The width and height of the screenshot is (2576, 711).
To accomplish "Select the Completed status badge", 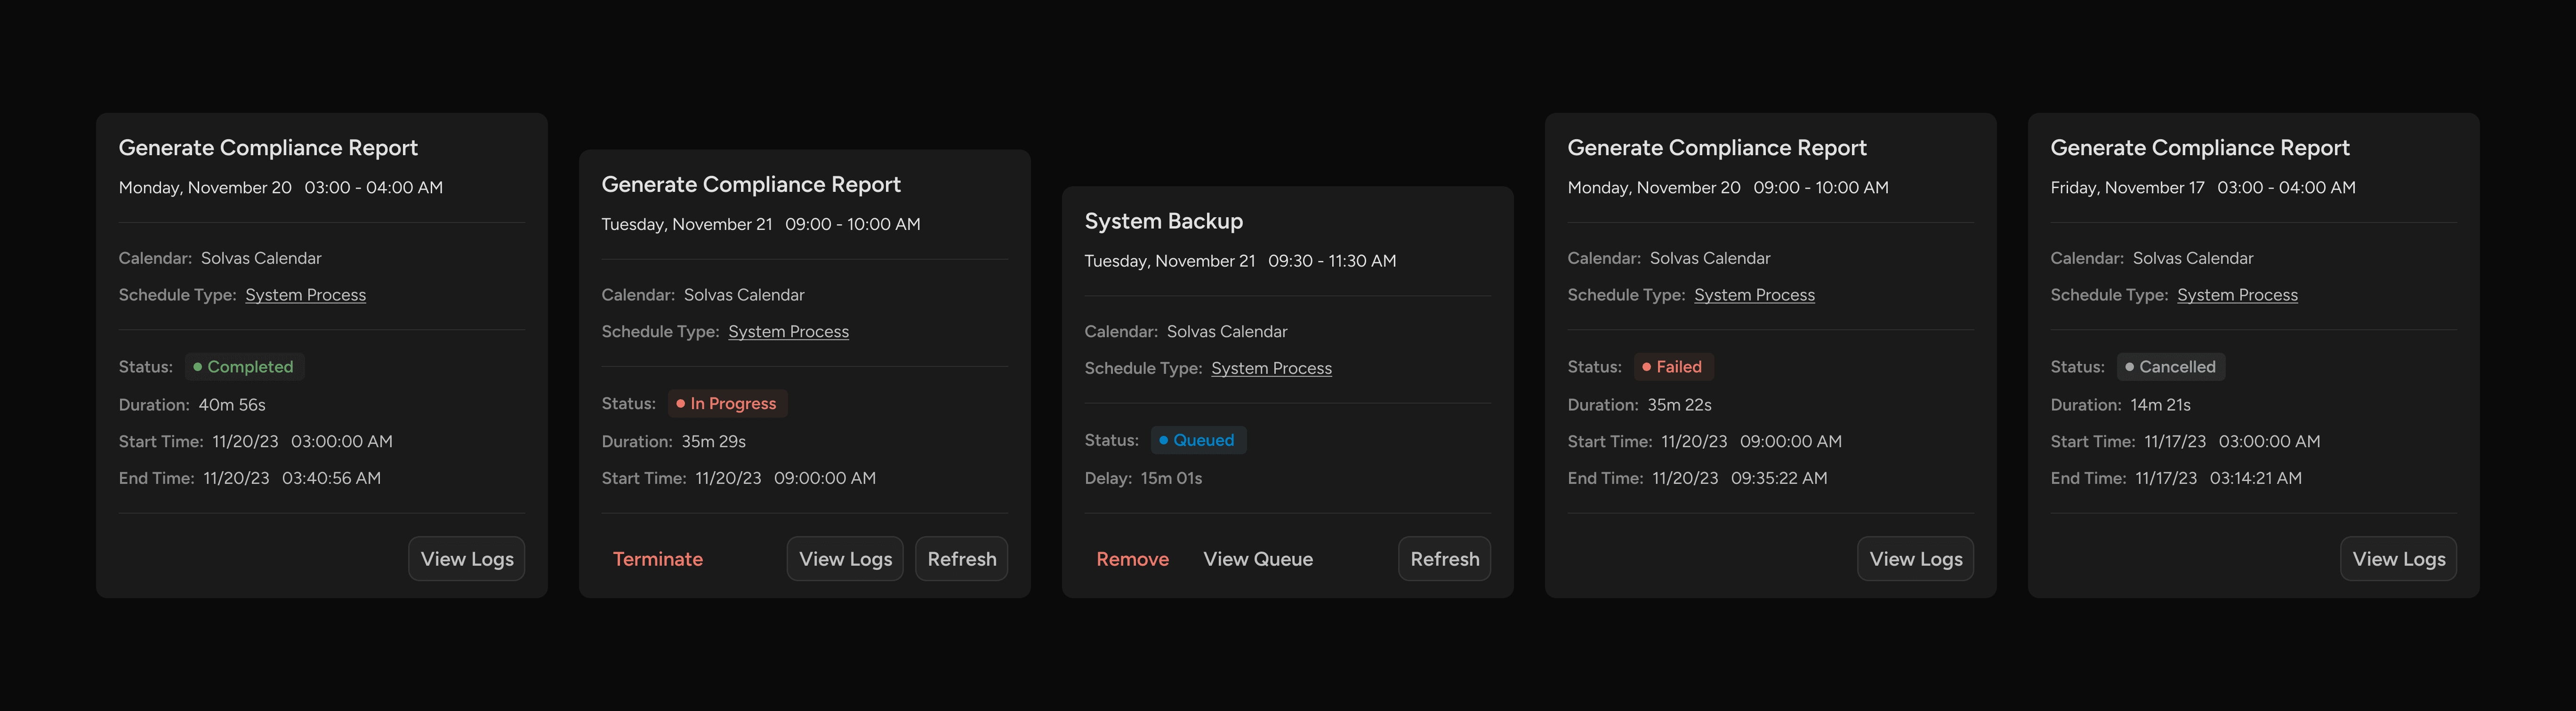I will tap(244, 366).
